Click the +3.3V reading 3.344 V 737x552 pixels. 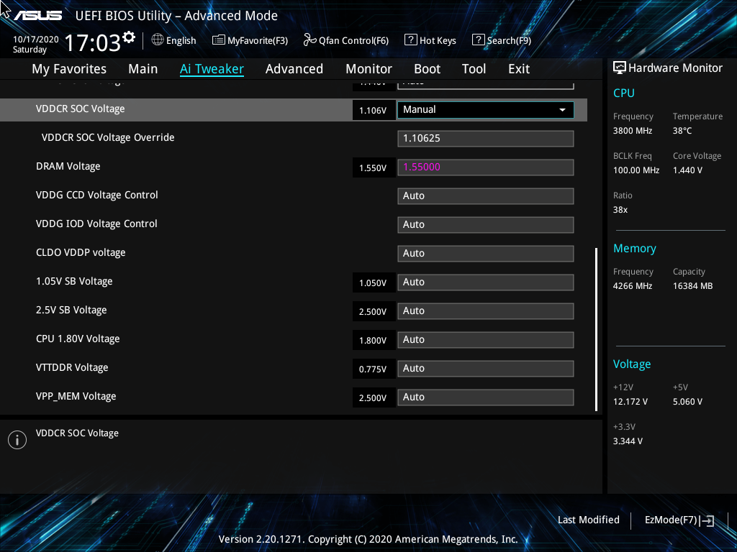point(628,441)
